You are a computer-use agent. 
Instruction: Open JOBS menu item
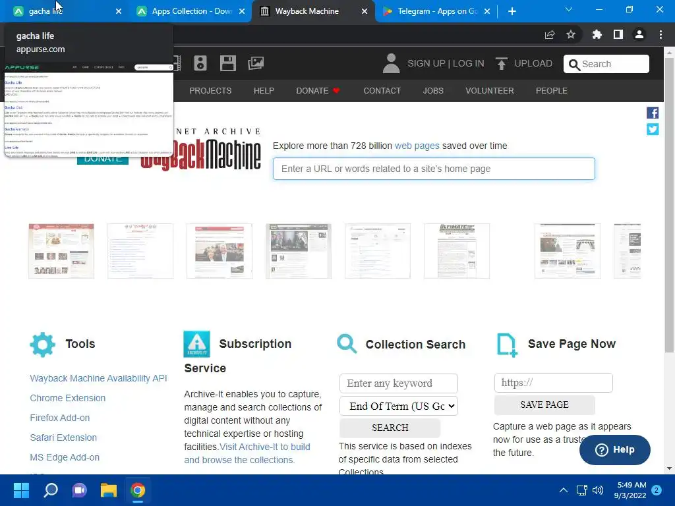(433, 91)
